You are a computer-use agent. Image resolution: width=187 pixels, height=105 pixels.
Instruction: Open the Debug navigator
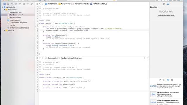pyautogui.click(x=24, y=4)
